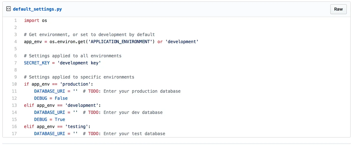Click SECRET_KEY variable name
The width and height of the screenshot is (353, 145).
coord(37,63)
